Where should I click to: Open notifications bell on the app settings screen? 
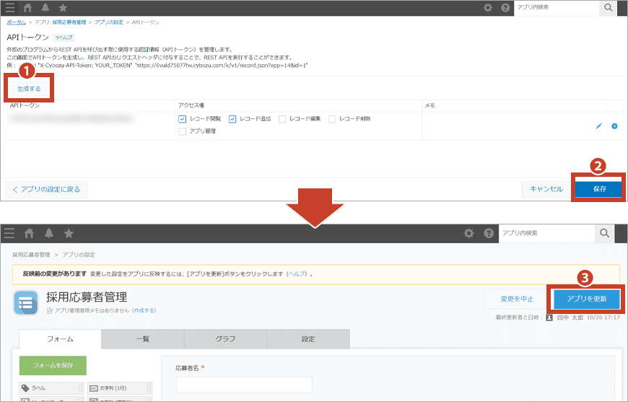(x=49, y=233)
